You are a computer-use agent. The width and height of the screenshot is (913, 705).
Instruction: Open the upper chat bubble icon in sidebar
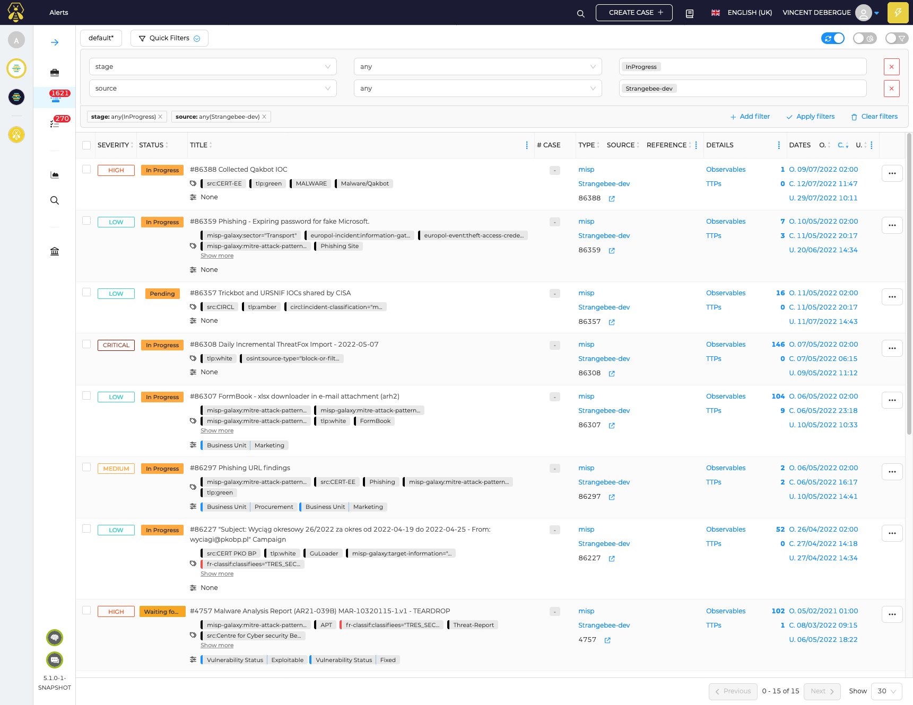click(x=55, y=638)
